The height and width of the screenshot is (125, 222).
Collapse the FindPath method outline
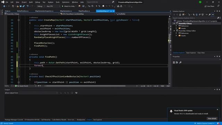18,57
